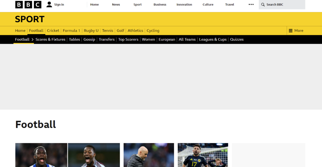The image size is (322, 167).
Task: Open the News section
Action: tap(116, 5)
